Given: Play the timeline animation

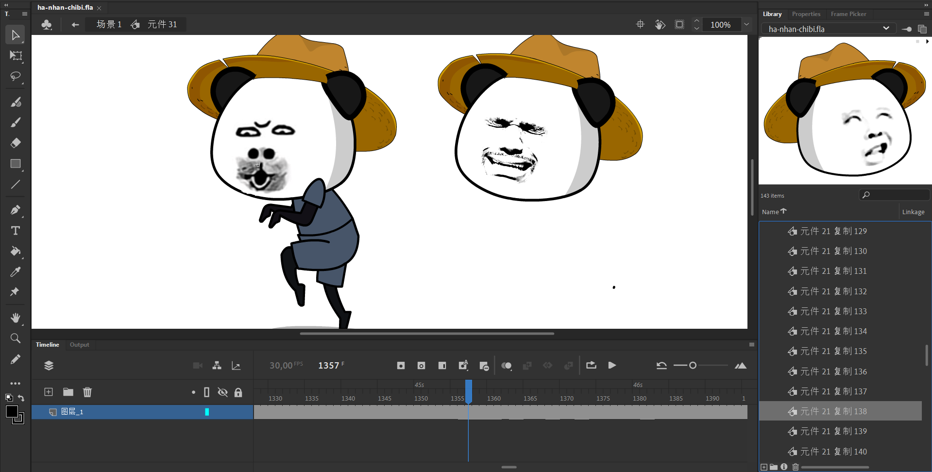Looking at the screenshot, I should click(x=612, y=366).
